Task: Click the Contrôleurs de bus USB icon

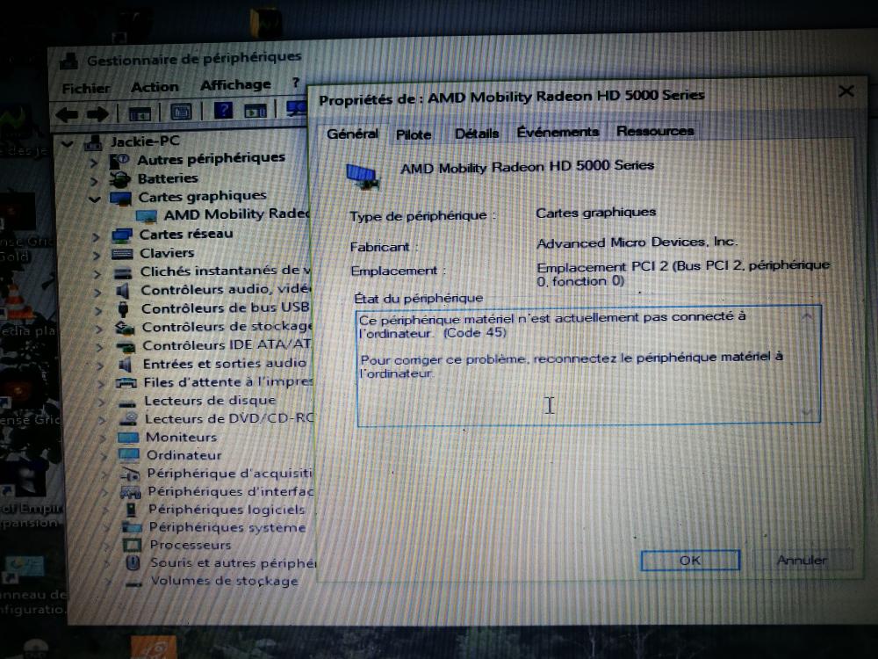Action: coord(123,309)
